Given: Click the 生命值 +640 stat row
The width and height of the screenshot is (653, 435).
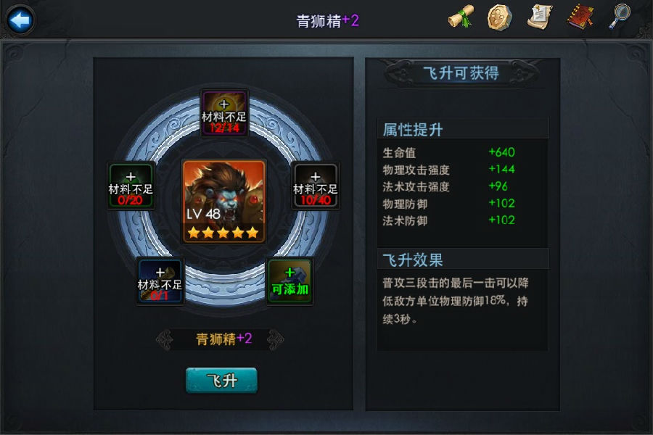Looking at the screenshot, I should click(449, 152).
